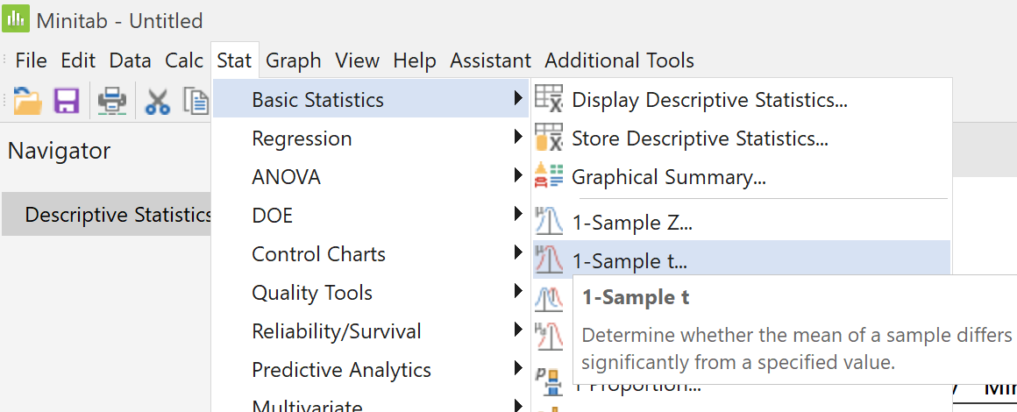Click the 1-Sample Z curve icon
The width and height of the screenshot is (1017, 412).
click(549, 222)
